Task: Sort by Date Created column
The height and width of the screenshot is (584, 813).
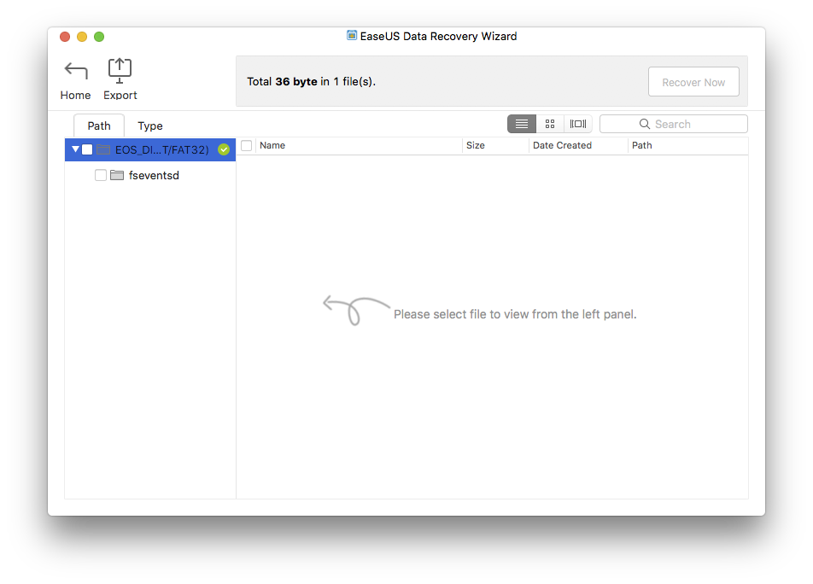Action: 577,146
